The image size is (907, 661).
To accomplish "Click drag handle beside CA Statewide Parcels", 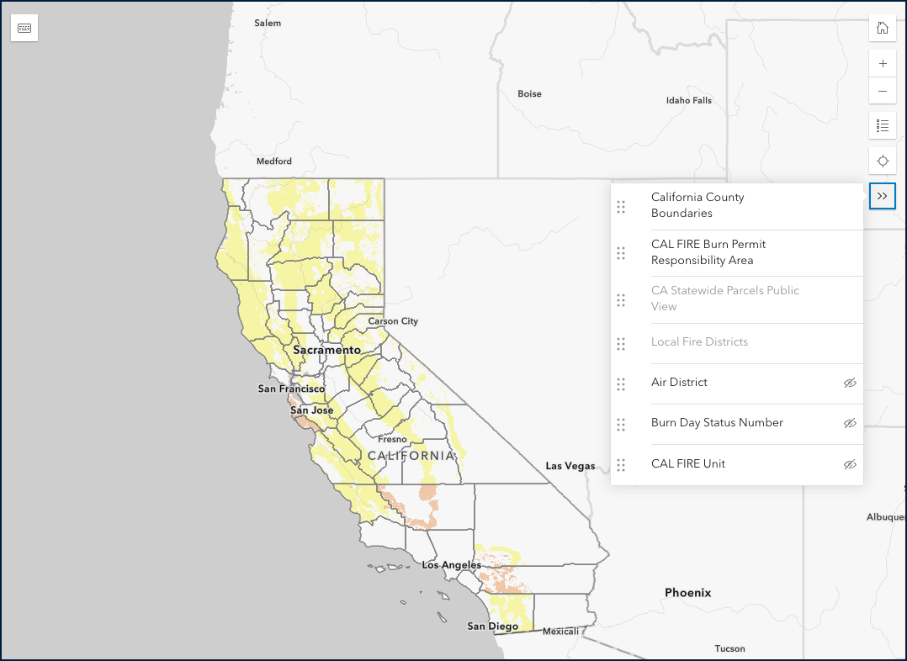I will pyautogui.click(x=621, y=300).
